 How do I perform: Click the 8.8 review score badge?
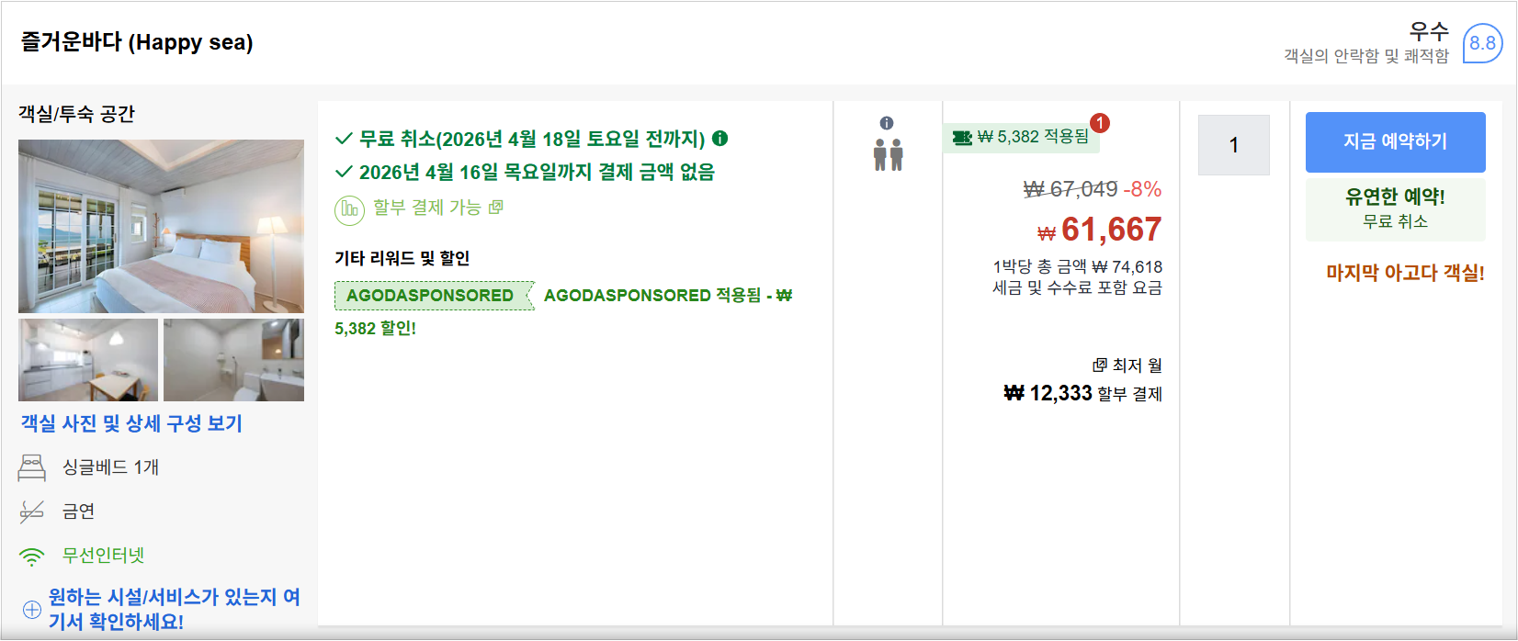pos(1483,41)
